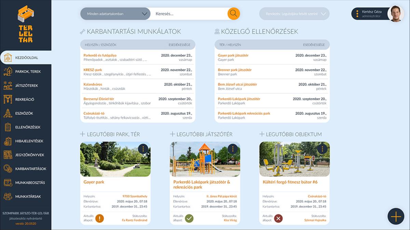Open the three-dot menu on Gayer park card
Image resolution: width=410 pixels, height=230 pixels.
143,149
